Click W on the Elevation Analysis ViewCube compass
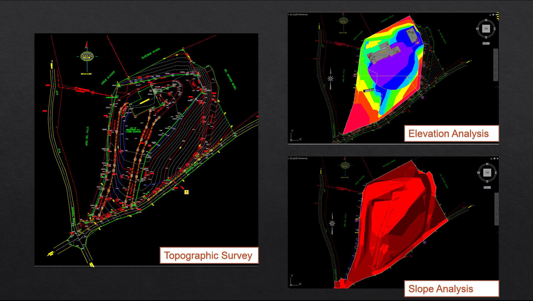 (x=477, y=29)
